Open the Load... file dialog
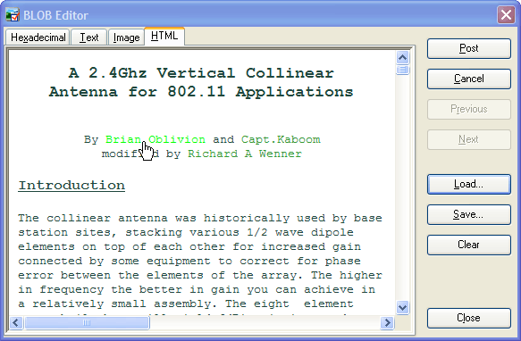This screenshot has height=341, width=521. click(469, 184)
